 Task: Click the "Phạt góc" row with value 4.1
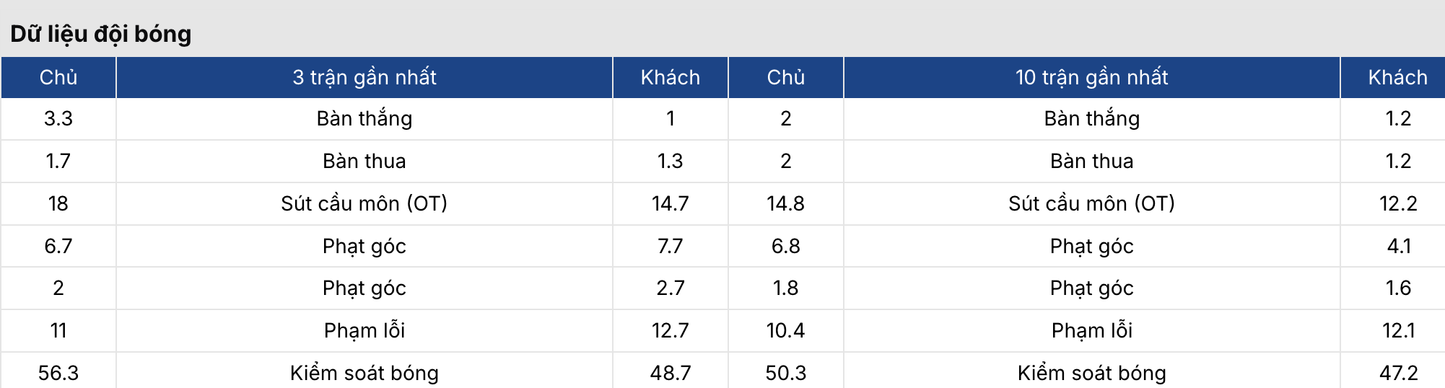click(x=1091, y=246)
